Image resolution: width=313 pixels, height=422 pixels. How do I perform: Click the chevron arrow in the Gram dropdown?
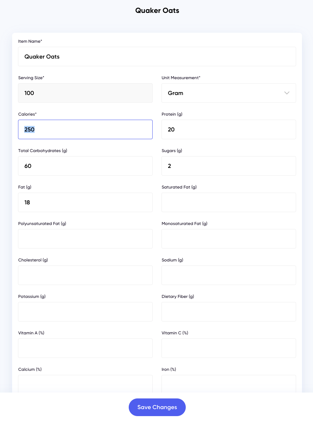click(287, 93)
